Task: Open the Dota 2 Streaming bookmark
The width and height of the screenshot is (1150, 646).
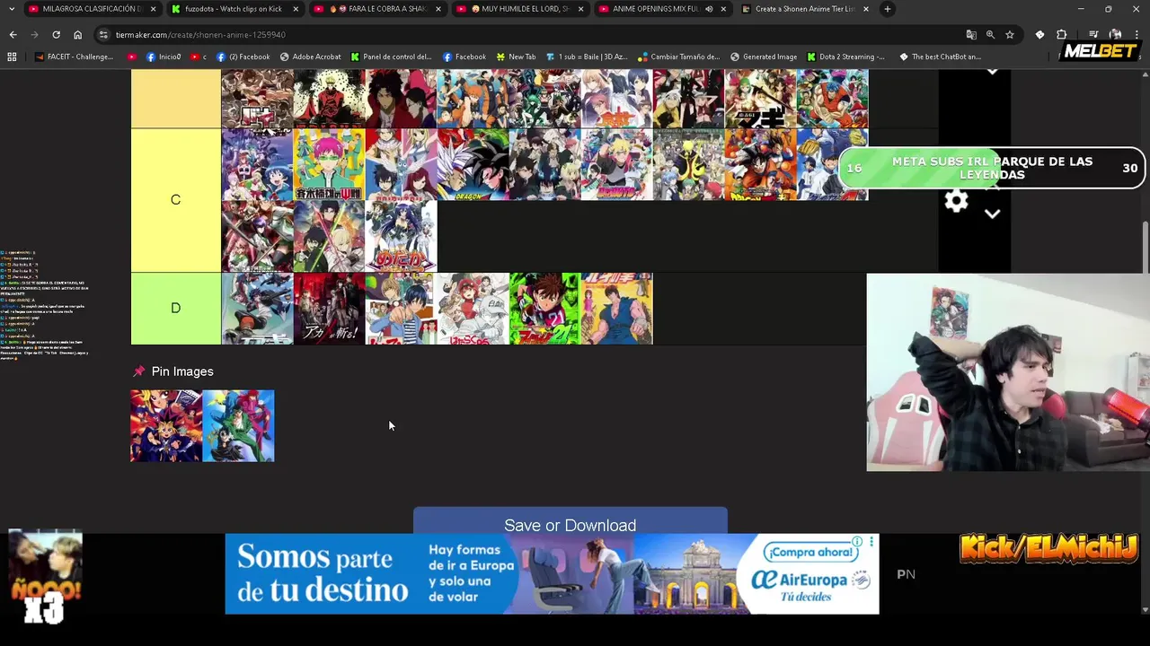Action: click(x=845, y=57)
